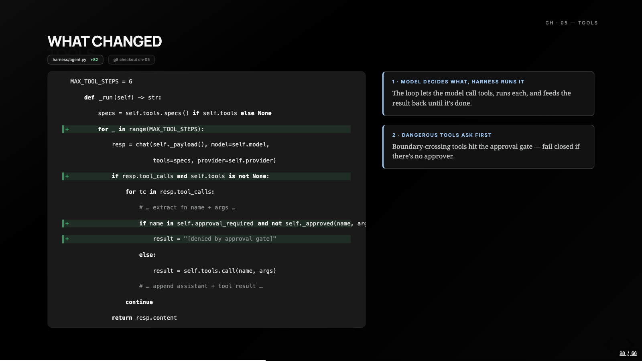Screen dimensions: 642x361
Task: Click the result = self.tools.call(name, args) line
Action: point(215,271)
